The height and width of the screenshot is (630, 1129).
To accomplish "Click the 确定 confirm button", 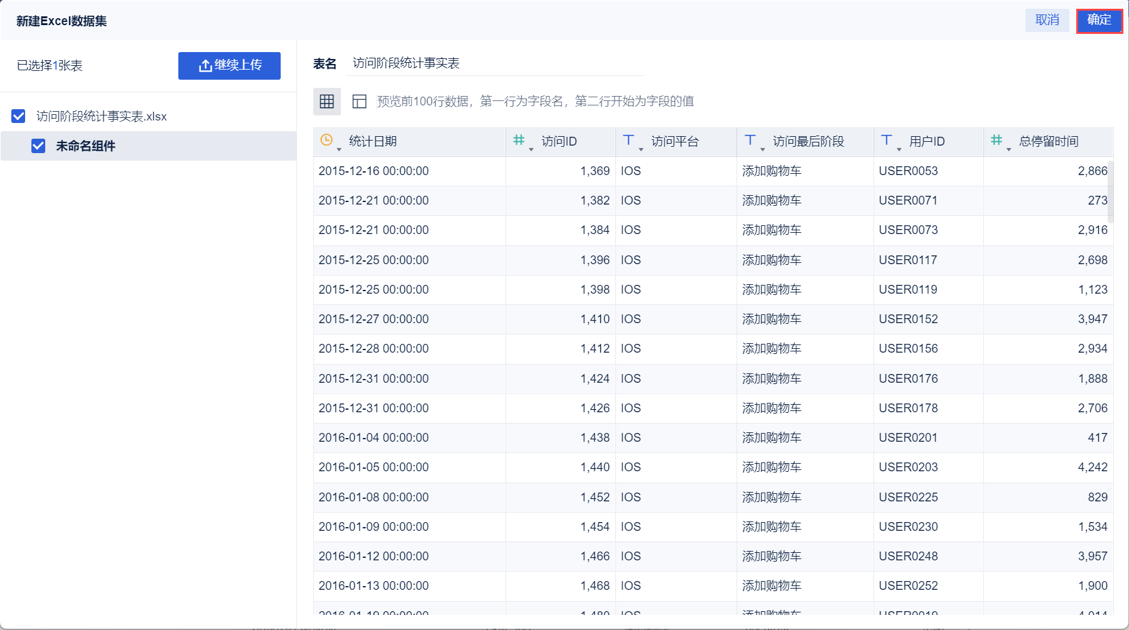I will pyautogui.click(x=1099, y=21).
